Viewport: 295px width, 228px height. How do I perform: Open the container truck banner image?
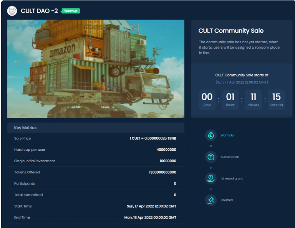96,69
